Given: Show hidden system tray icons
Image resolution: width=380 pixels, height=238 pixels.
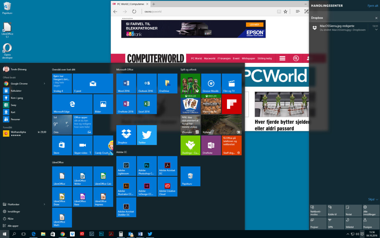Looking at the screenshot, I should (x=348, y=234).
